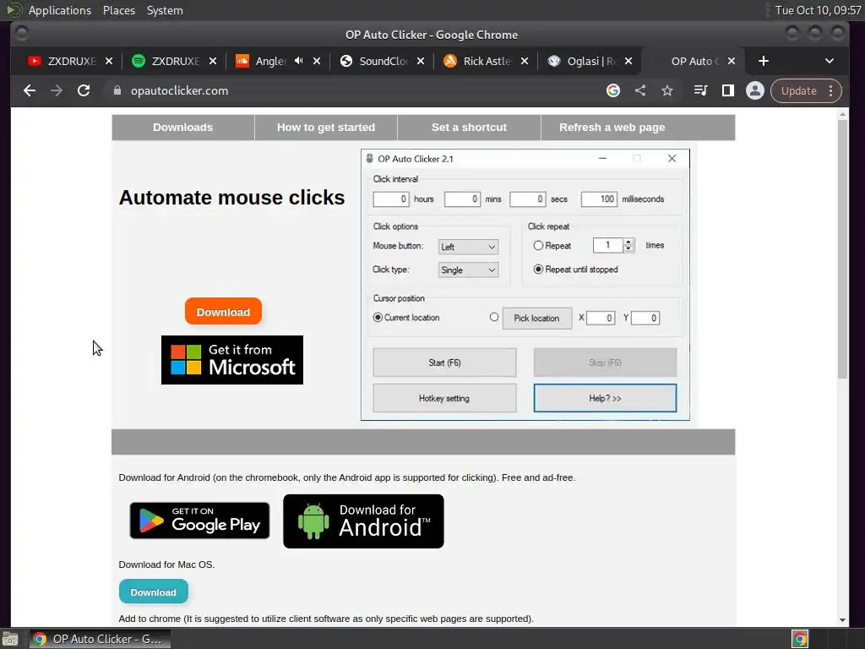Click the Download for Android badge
Screen dimensions: 865x649
pyautogui.click(x=363, y=521)
